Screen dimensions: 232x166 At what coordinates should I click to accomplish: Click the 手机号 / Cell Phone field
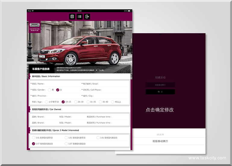105,90
